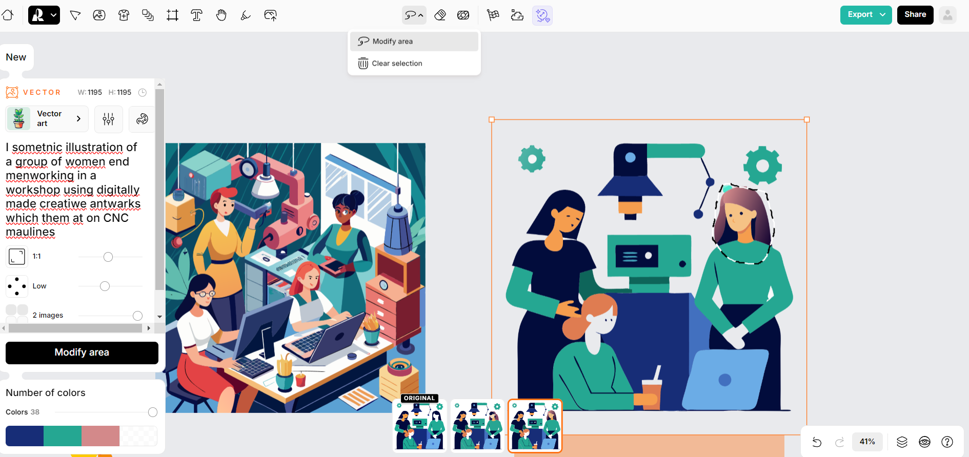Screen dimensions: 969x457
Task: Click the Number of colors heading
Action: pos(46,393)
